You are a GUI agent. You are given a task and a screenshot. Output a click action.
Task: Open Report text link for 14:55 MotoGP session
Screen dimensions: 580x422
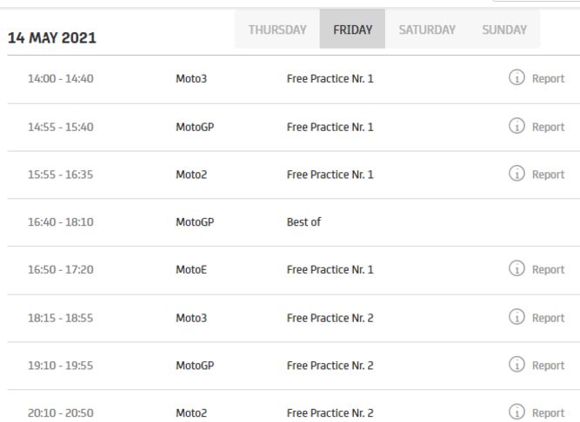click(548, 127)
